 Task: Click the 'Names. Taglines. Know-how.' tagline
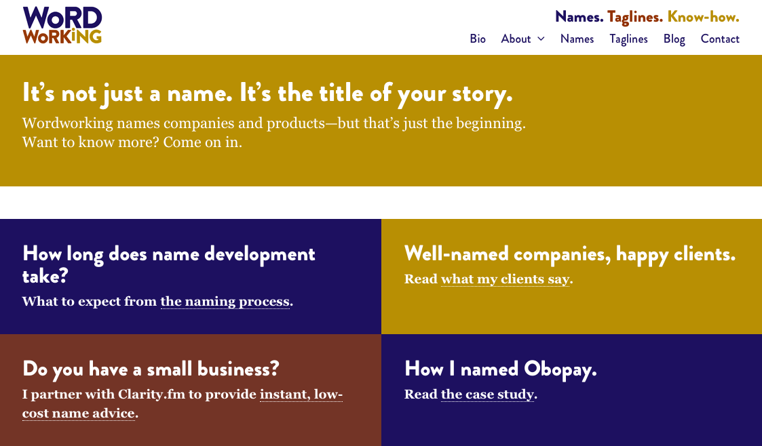tap(647, 16)
